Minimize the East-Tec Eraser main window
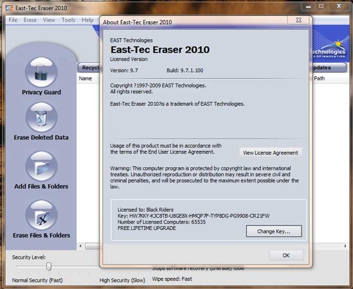Screen dimensions: 353x289 tap(309, 7)
